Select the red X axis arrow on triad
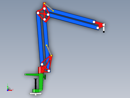Viewport: 130px width, 98px height. [10, 90]
